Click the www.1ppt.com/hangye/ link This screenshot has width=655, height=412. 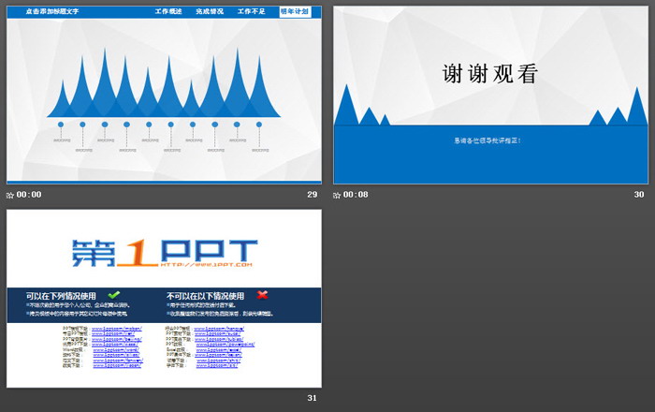pyautogui.click(x=219, y=329)
